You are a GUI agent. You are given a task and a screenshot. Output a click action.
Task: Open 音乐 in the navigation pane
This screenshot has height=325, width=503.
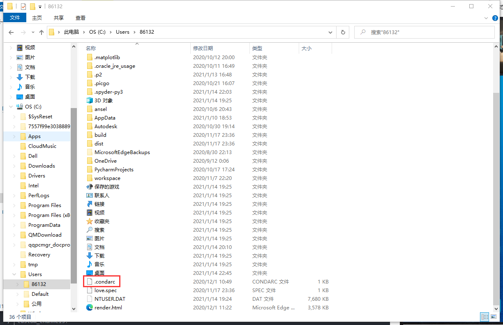[x=30, y=87]
